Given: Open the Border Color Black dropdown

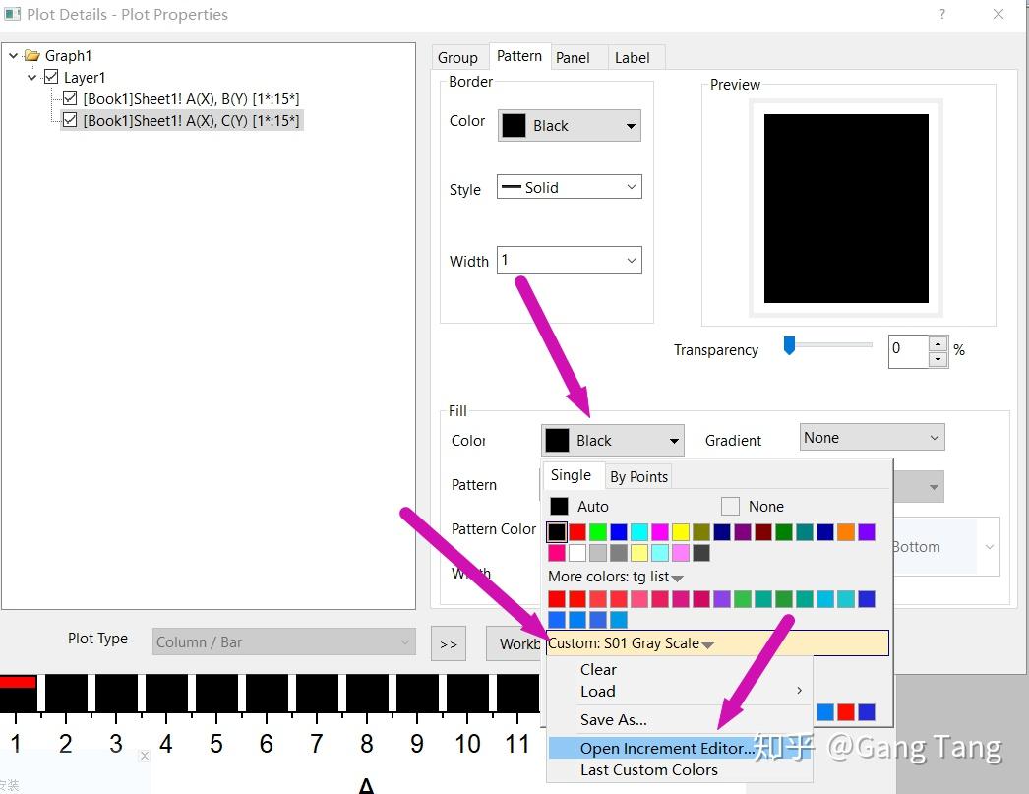Looking at the screenshot, I should tap(569, 125).
